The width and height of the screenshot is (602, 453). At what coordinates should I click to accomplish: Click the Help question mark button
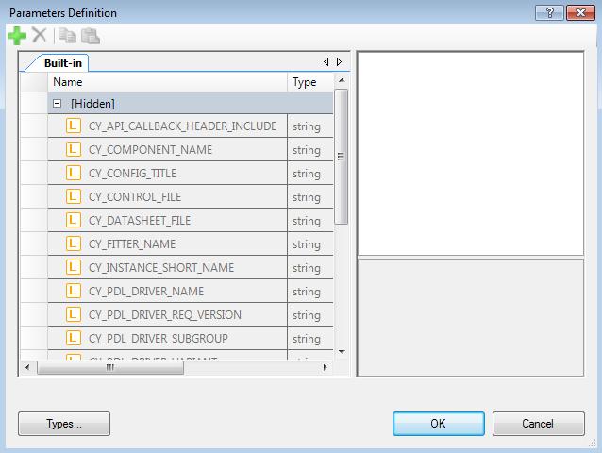pyautogui.click(x=549, y=13)
